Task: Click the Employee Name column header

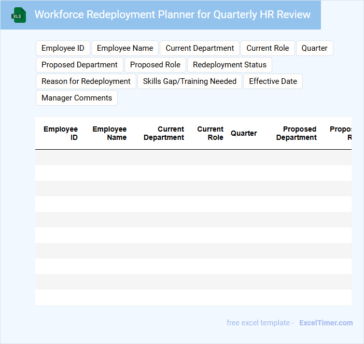Action: (109, 133)
